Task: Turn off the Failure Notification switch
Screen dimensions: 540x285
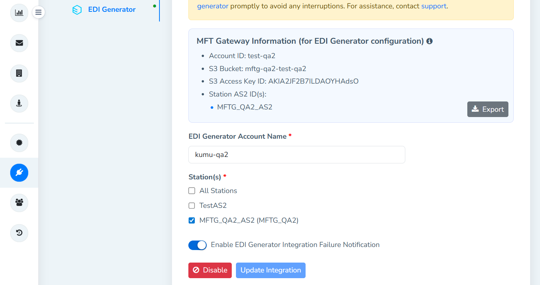Action: pos(198,245)
